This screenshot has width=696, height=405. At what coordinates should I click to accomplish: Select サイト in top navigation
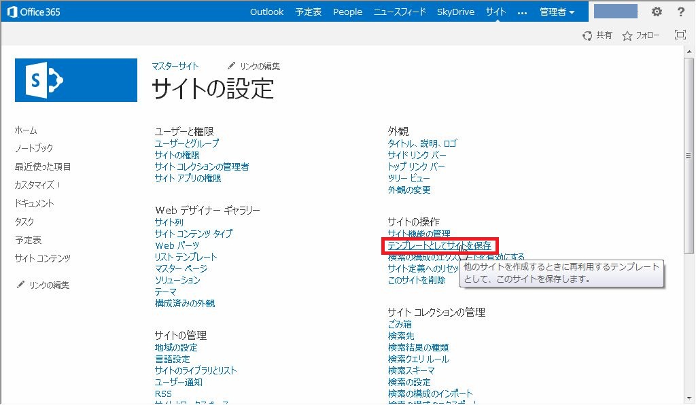495,12
